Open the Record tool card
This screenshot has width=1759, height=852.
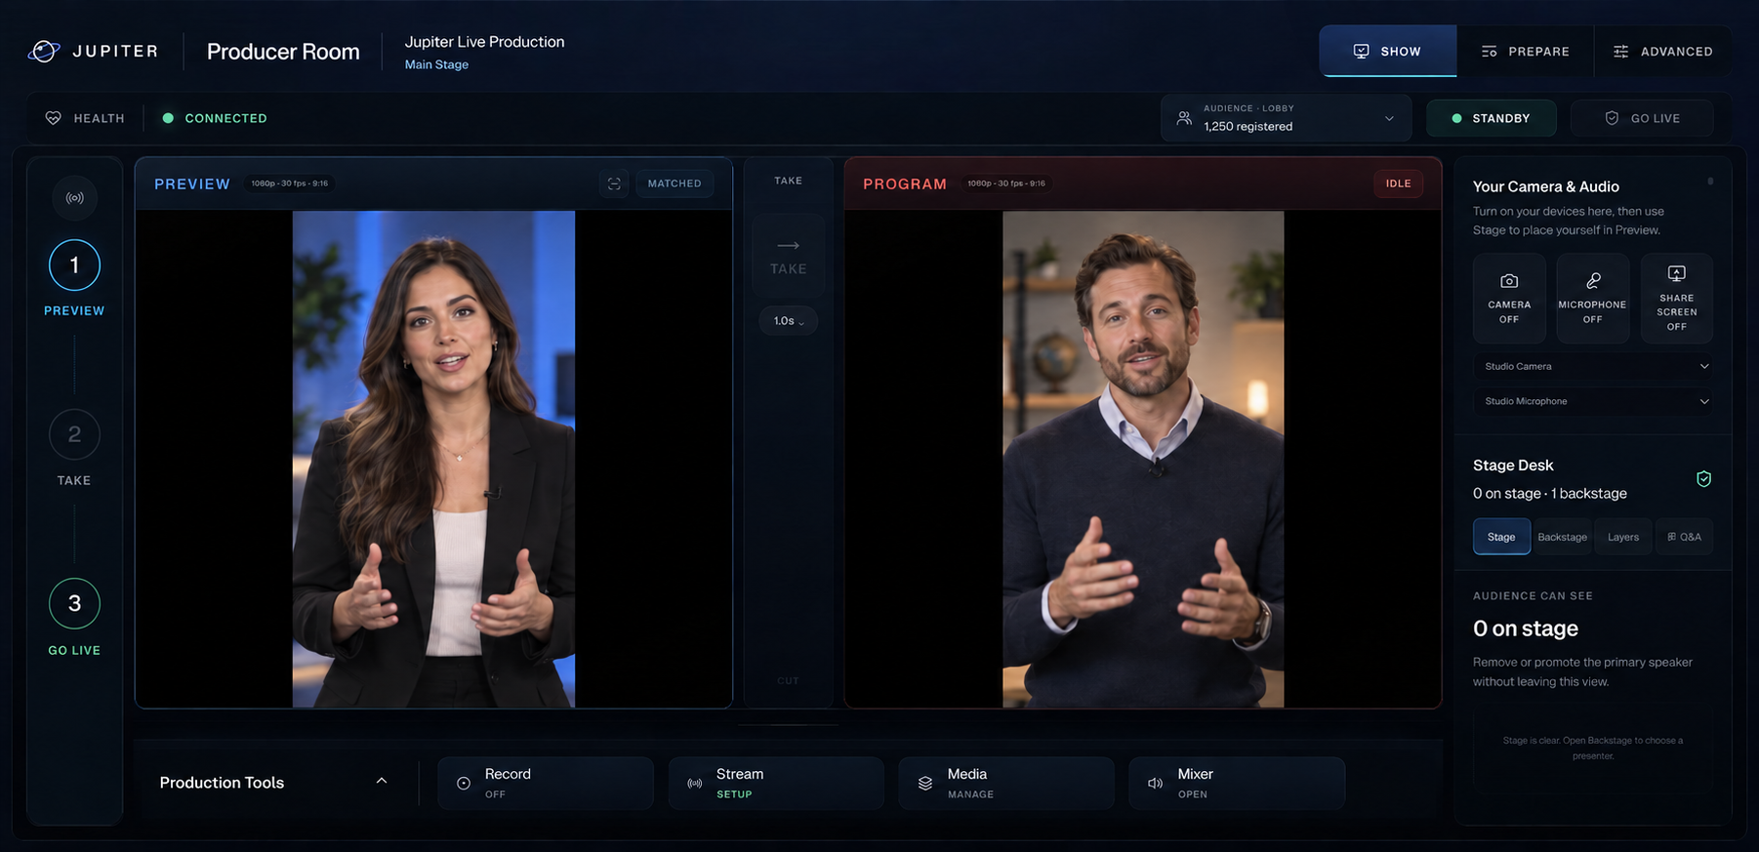coord(546,783)
